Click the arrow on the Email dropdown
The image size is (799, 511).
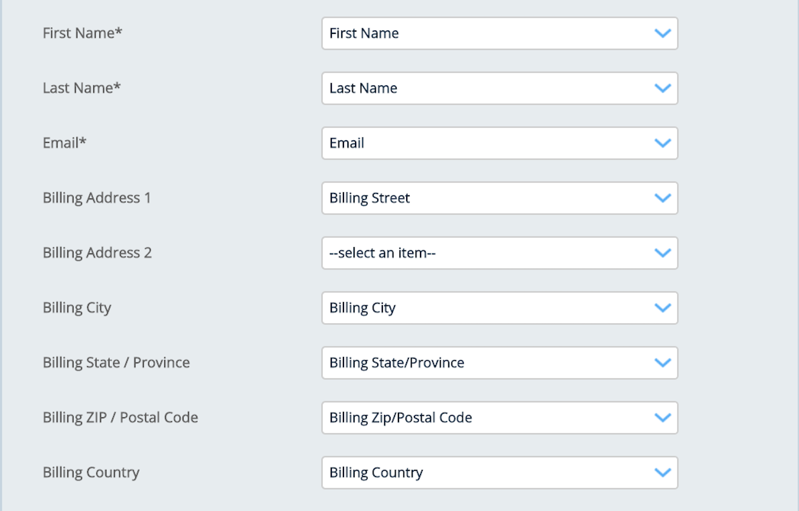(663, 143)
